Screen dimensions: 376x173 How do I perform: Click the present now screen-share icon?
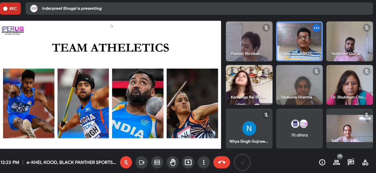(x=188, y=162)
